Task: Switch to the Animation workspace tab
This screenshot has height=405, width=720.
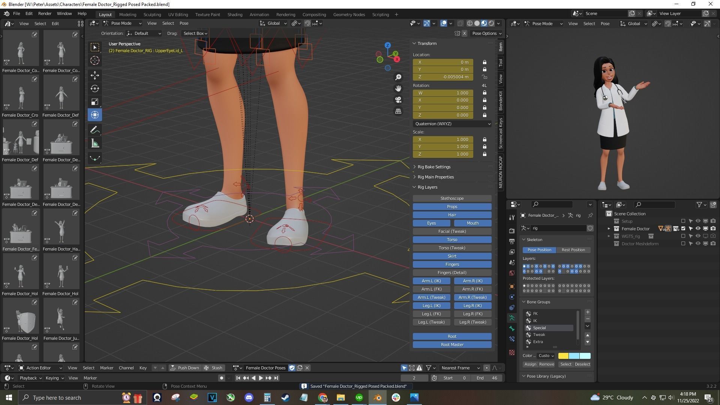Action: pos(259,15)
